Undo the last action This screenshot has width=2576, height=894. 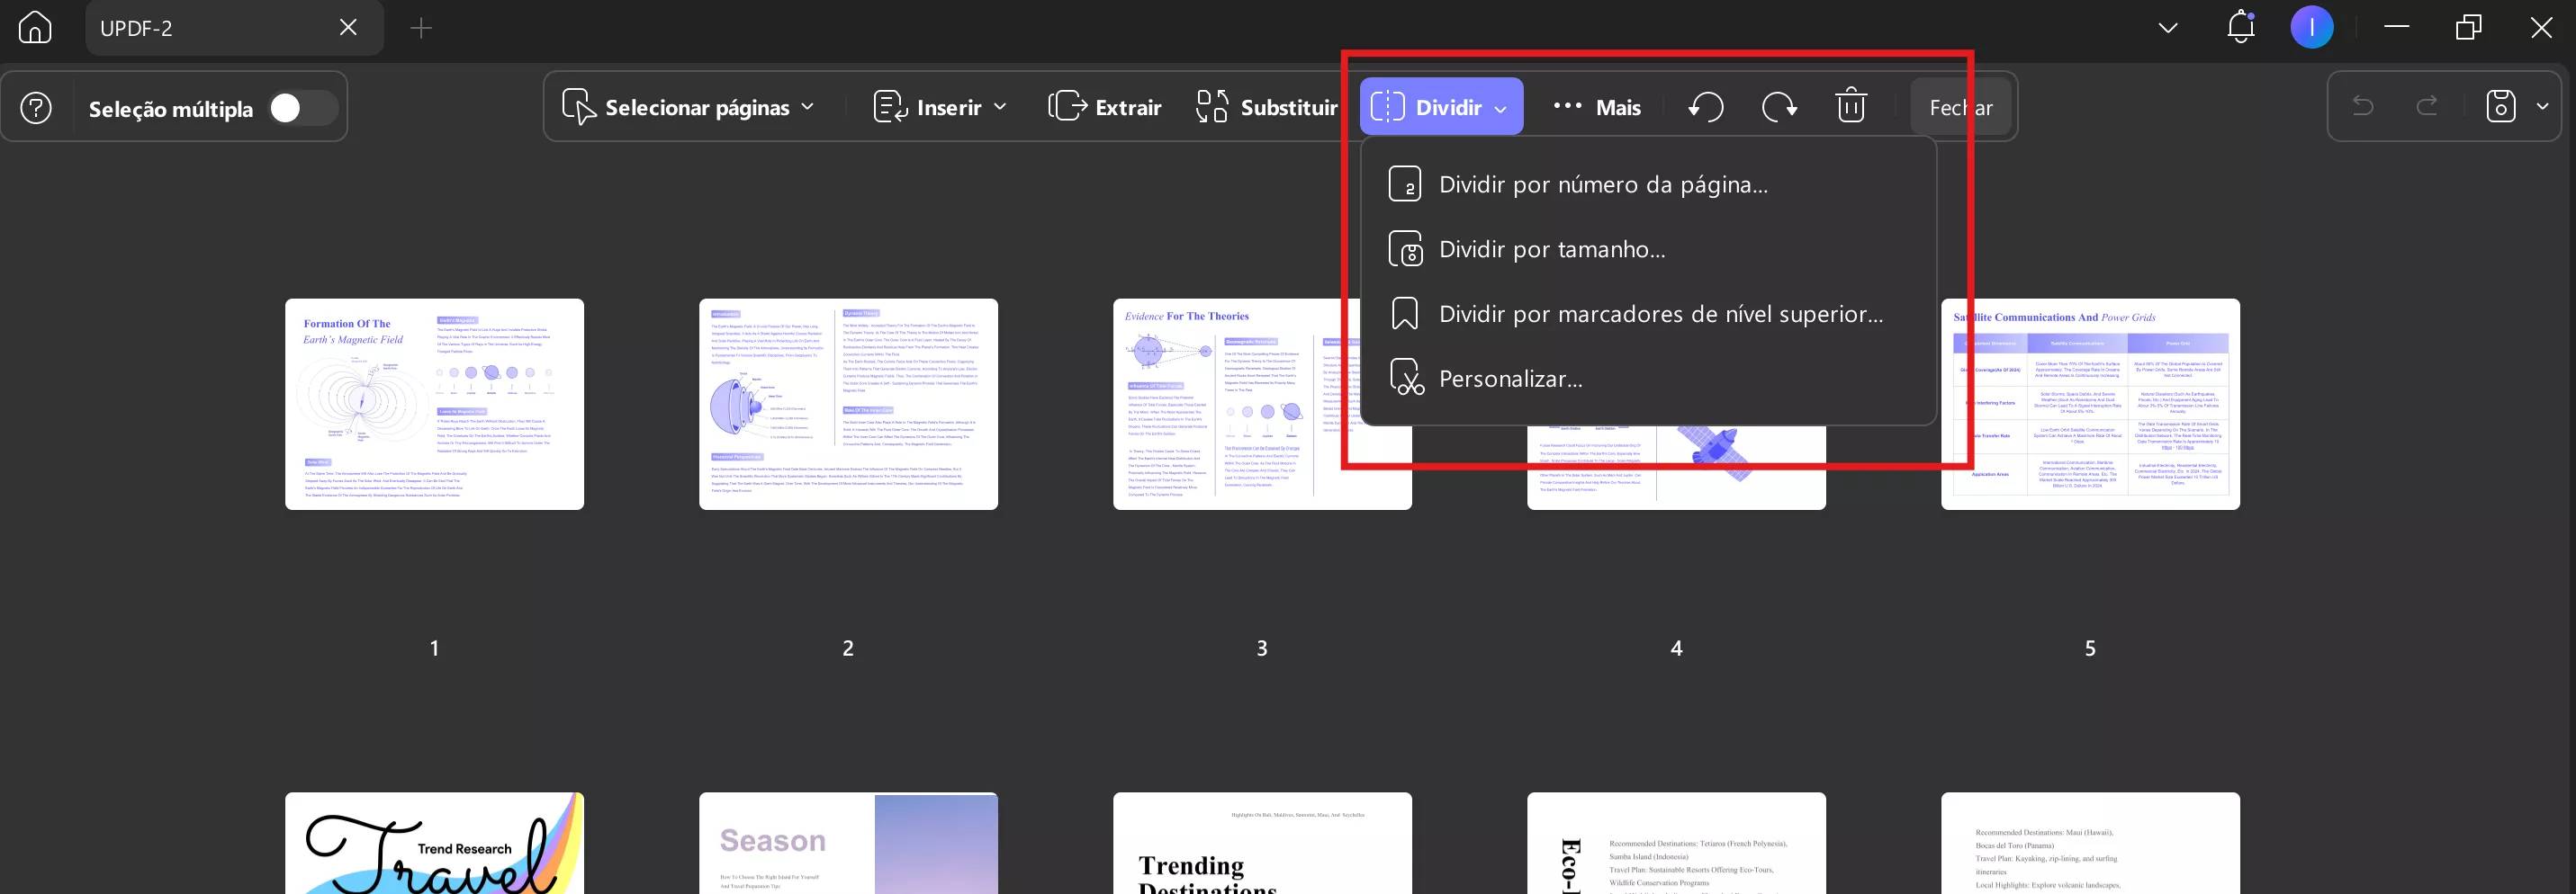click(2363, 106)
